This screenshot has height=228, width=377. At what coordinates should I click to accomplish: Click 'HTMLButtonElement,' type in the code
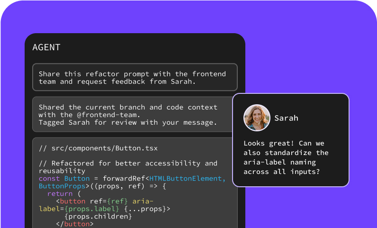click(x=188, y=179)
